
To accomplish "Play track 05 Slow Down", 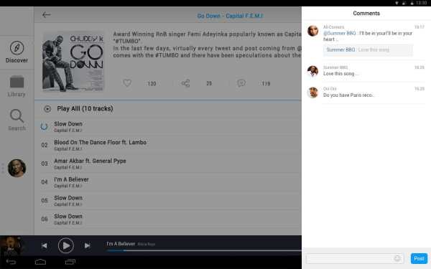I will point(168,200).
